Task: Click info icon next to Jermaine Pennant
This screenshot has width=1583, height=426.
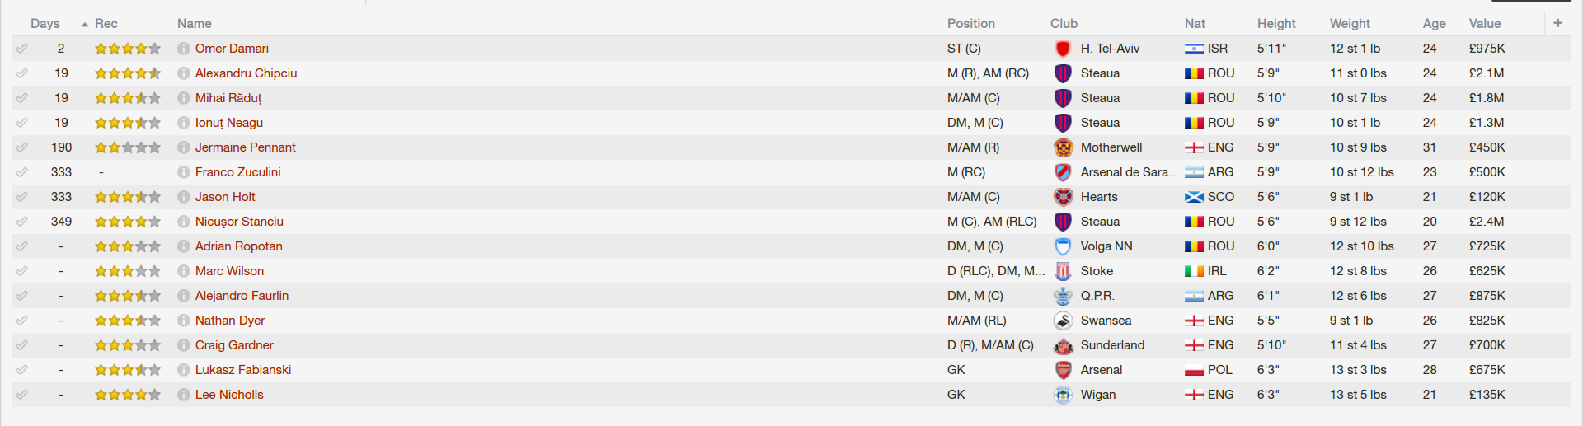Action: pyautogui.click(x=184, y=147)
